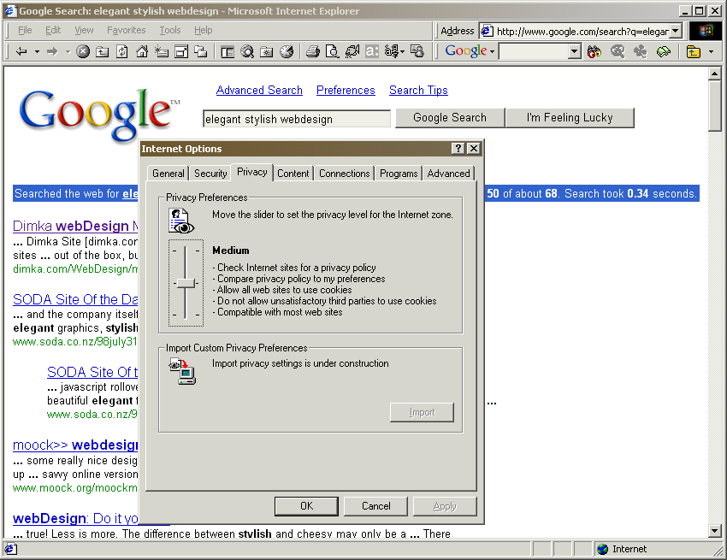Click Cancel in Internet Options dialog
The image size is (727, 560).
(x=376, y=506)
